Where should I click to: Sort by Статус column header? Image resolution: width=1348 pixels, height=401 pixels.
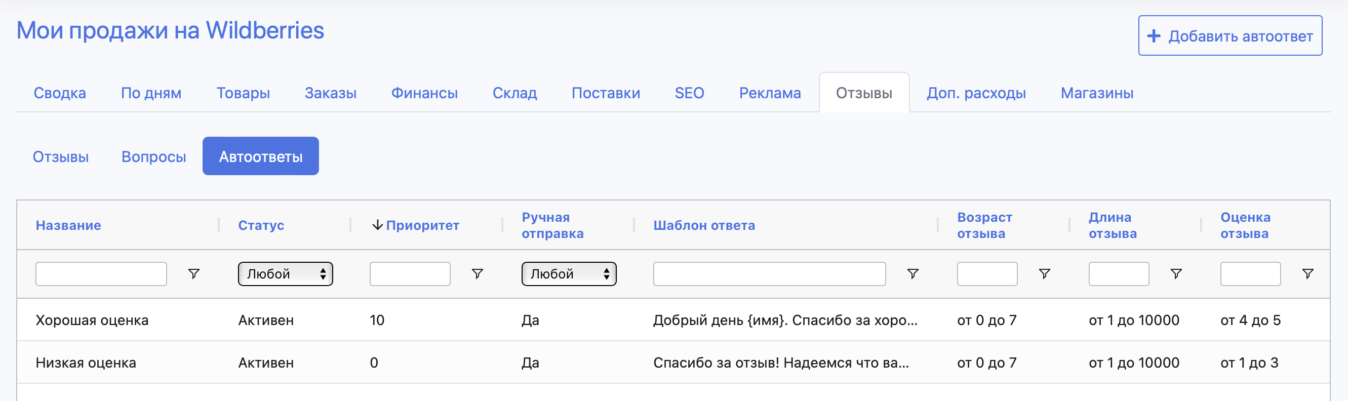click(261, 225)
